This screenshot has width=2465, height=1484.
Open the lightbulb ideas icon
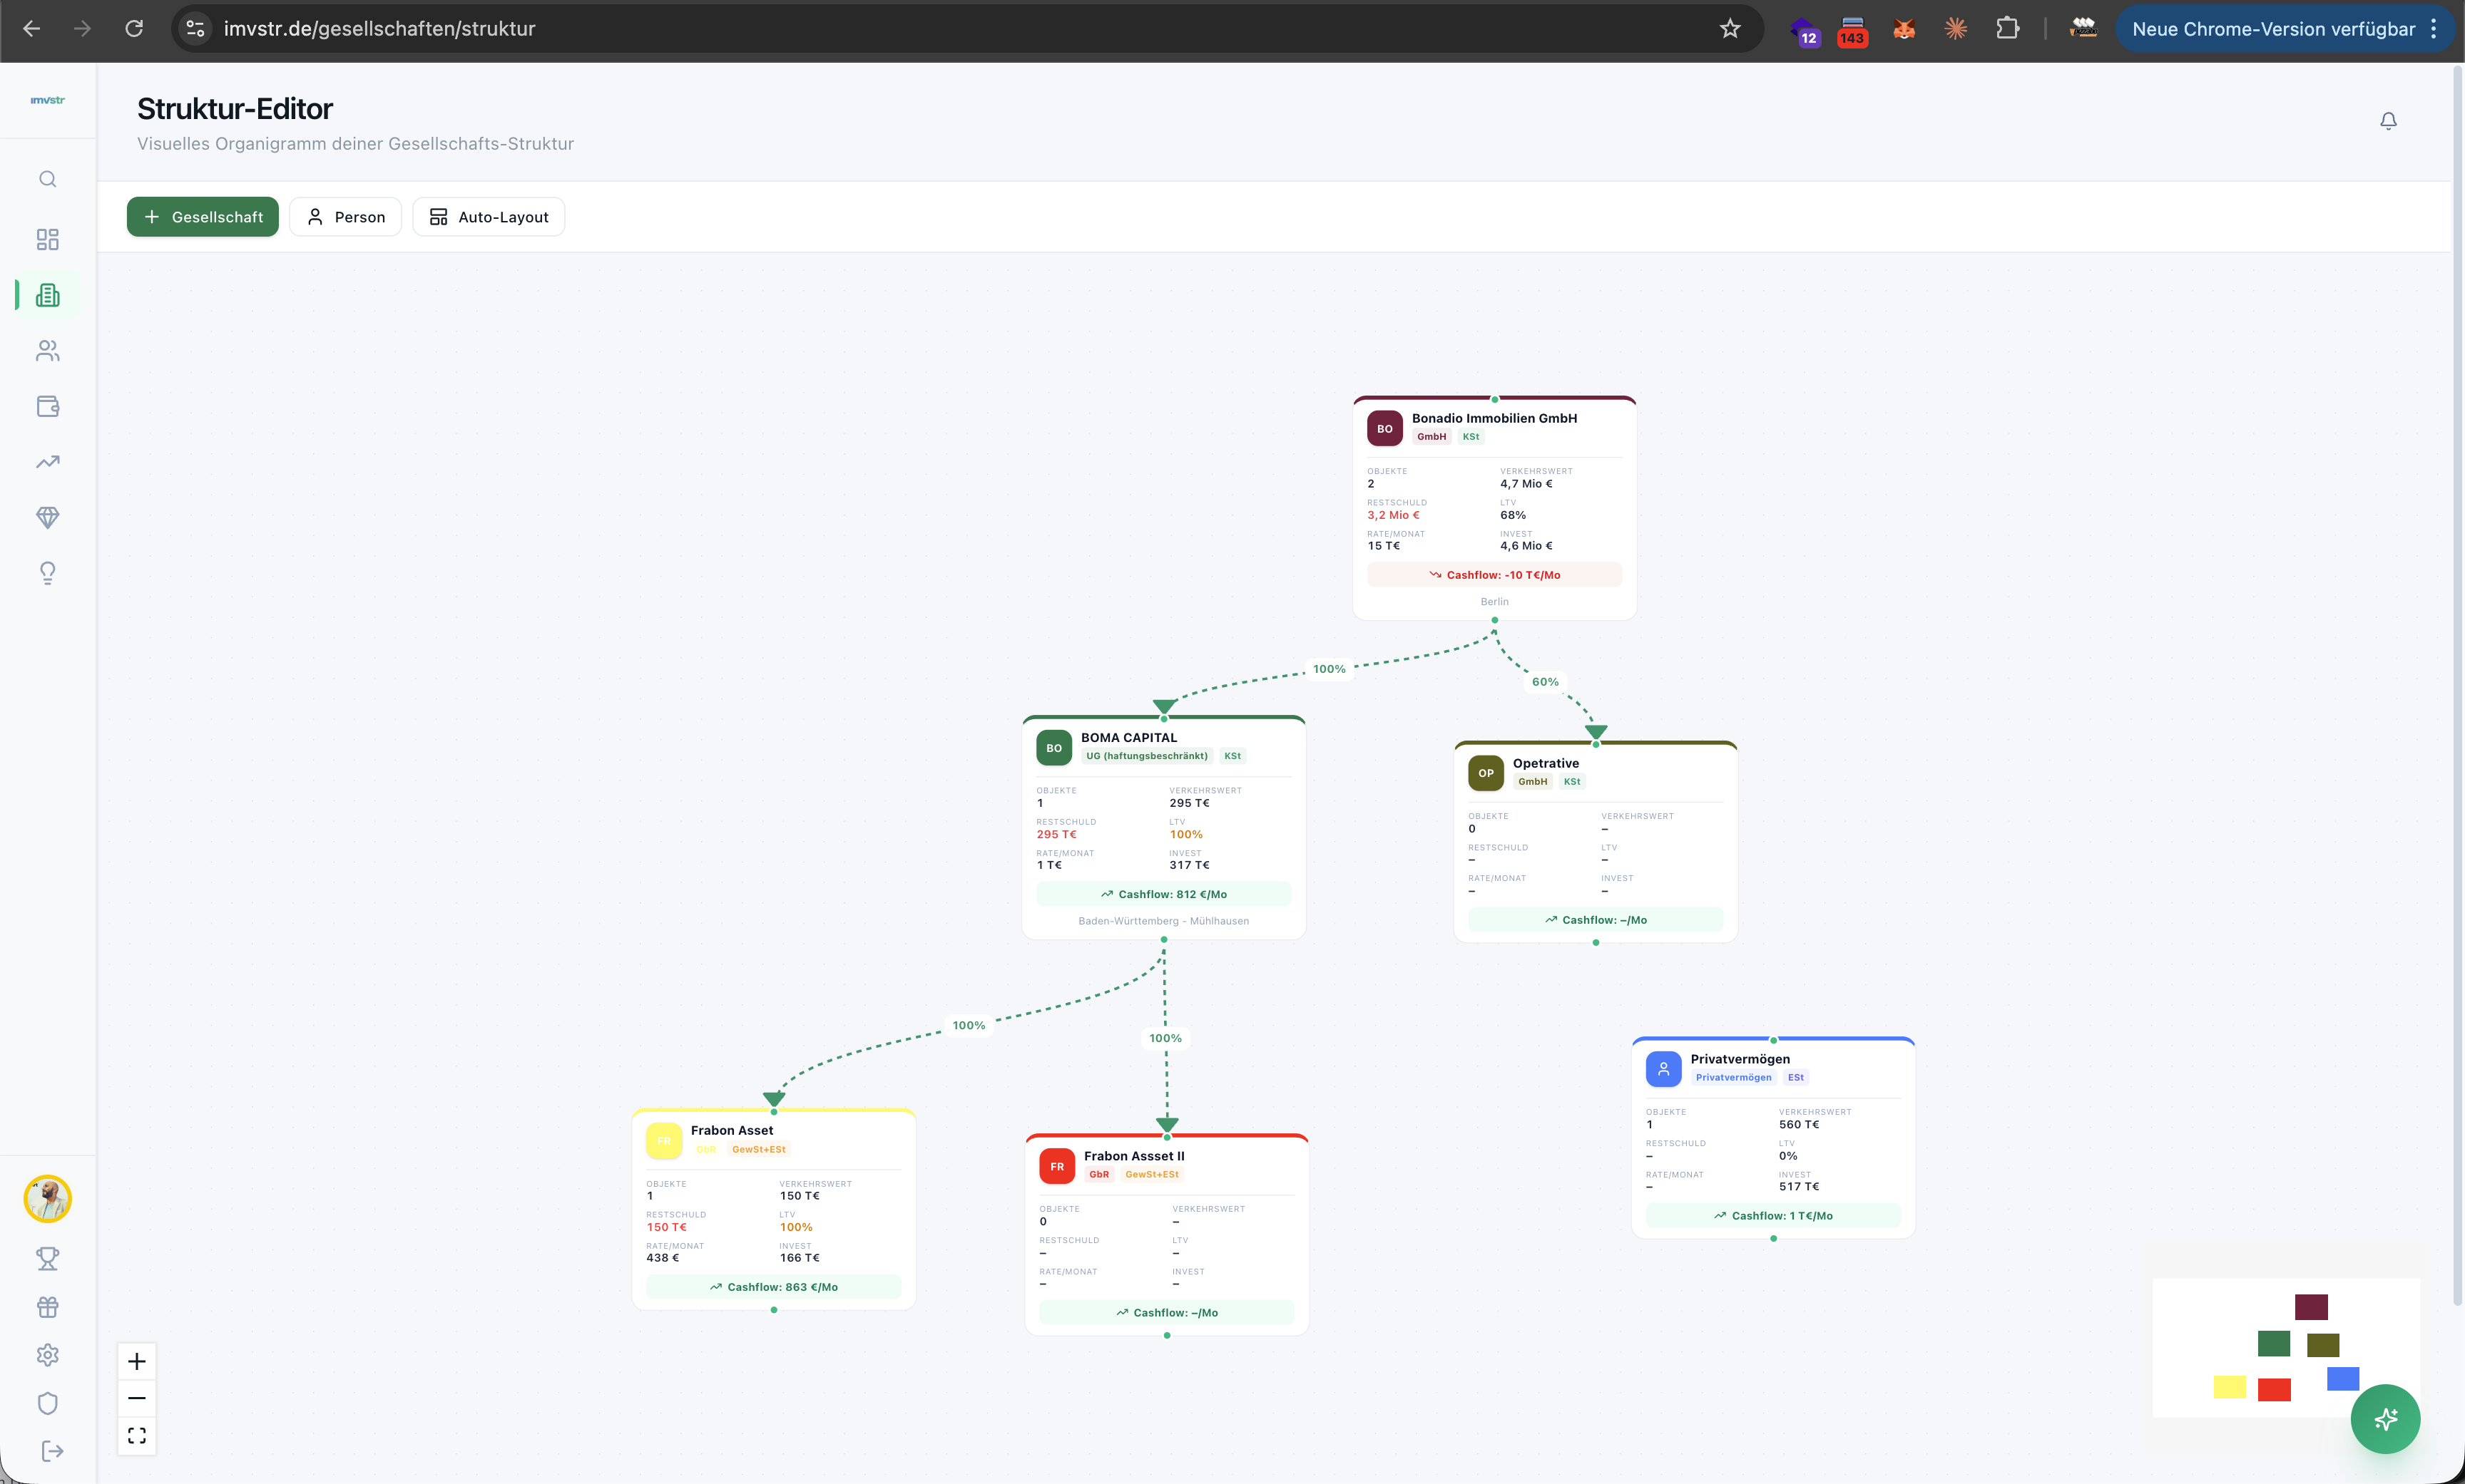(47, 573)
